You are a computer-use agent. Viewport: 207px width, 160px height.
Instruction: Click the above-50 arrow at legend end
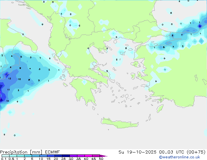(104, 156)
